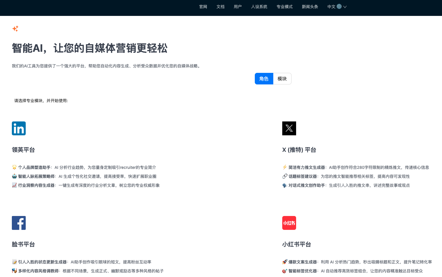Screen dimensions: 442x277
Task: Open 智能人脉拓展策略师 module
Action: pos(36,176)
